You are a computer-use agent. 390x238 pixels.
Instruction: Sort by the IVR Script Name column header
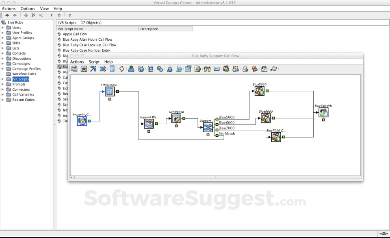[97, 29]
